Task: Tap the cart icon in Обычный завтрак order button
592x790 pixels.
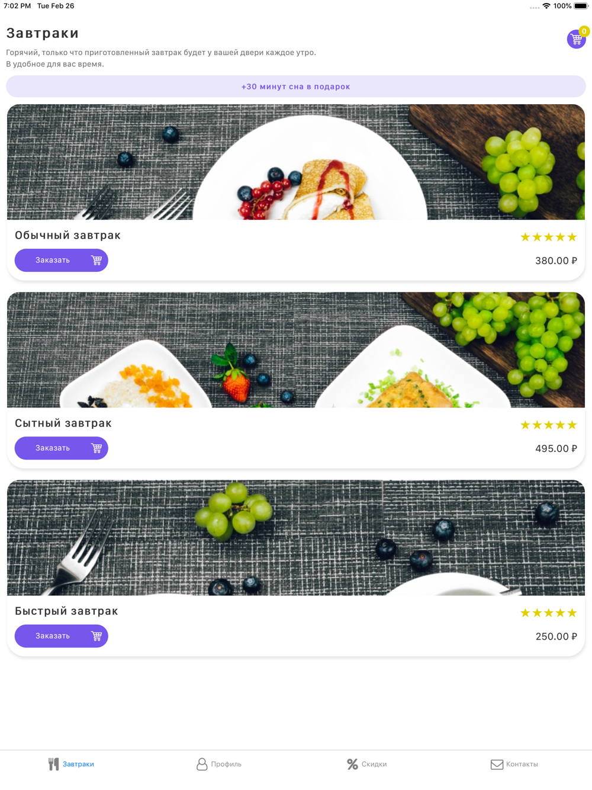Action: (x=96, y=261)
